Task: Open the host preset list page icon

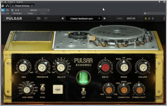Action: pos(12,10)
